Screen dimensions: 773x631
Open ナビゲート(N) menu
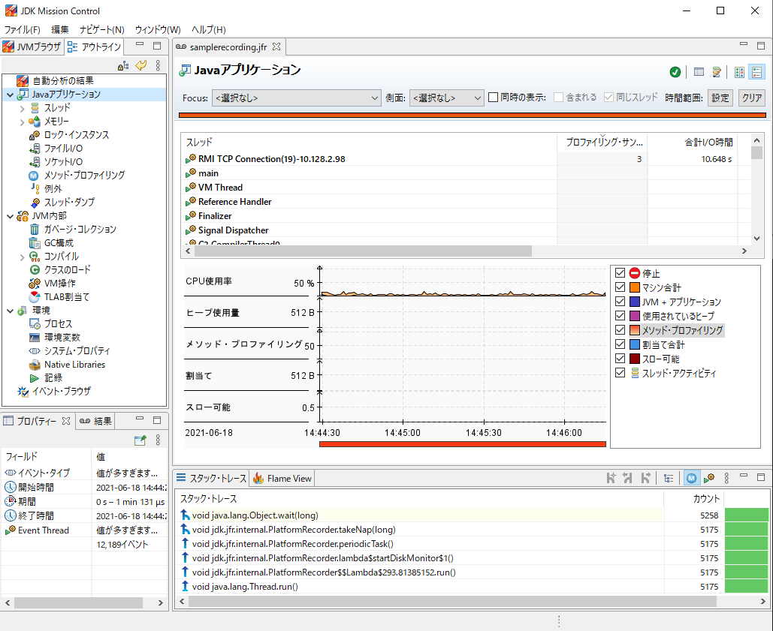(x=102, y=29)
